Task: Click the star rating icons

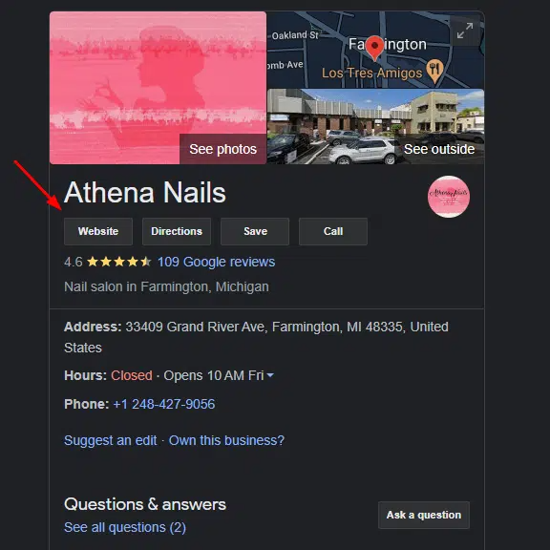Action: point(119,262)
